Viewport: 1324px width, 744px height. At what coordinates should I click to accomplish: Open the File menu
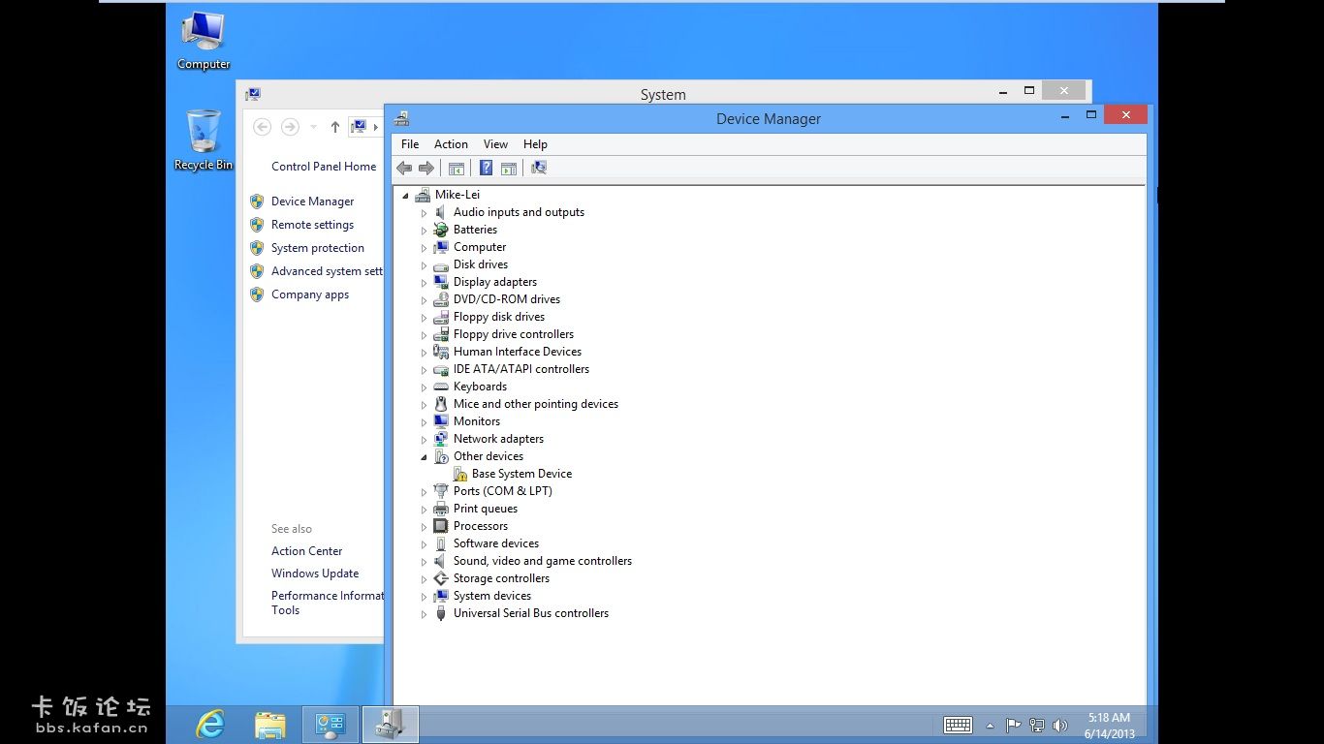pos(410,144)
